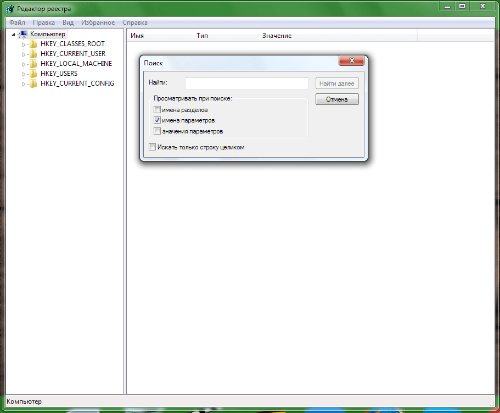
Task: Open the Справка menu
Action: tap(135, 23)
